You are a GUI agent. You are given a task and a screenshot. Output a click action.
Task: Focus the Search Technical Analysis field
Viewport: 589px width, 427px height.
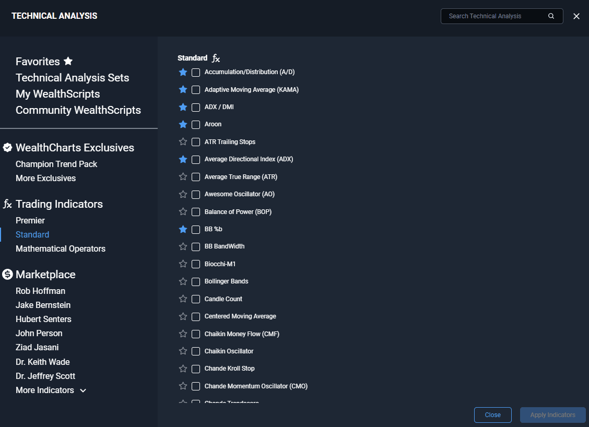pyautogui.click(x=502, y=16)
